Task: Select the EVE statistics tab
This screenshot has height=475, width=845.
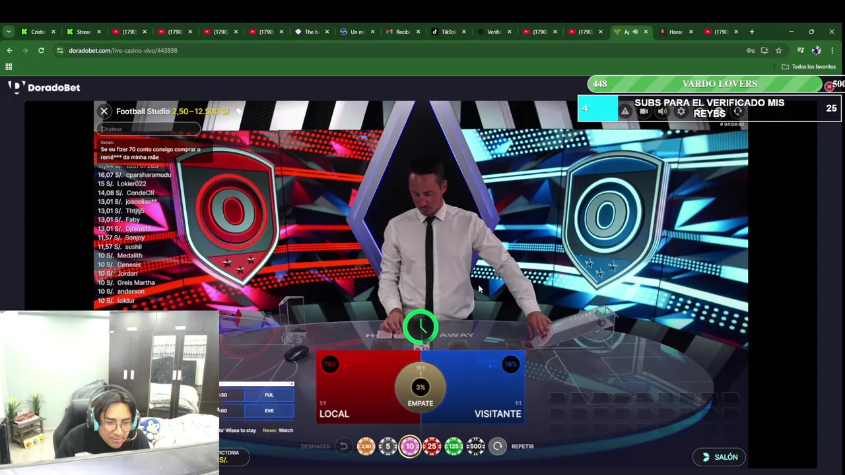Action: point(269,410)
